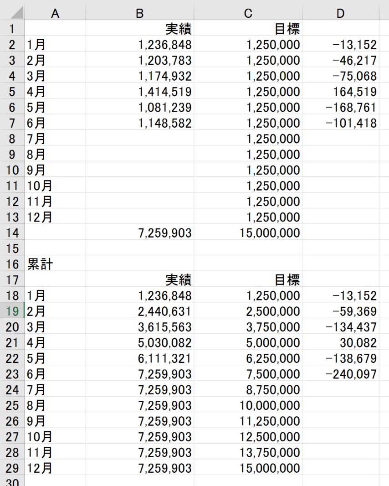Select row 14 header
Viewport: 389px width, 486px height.
click(12, 233)
